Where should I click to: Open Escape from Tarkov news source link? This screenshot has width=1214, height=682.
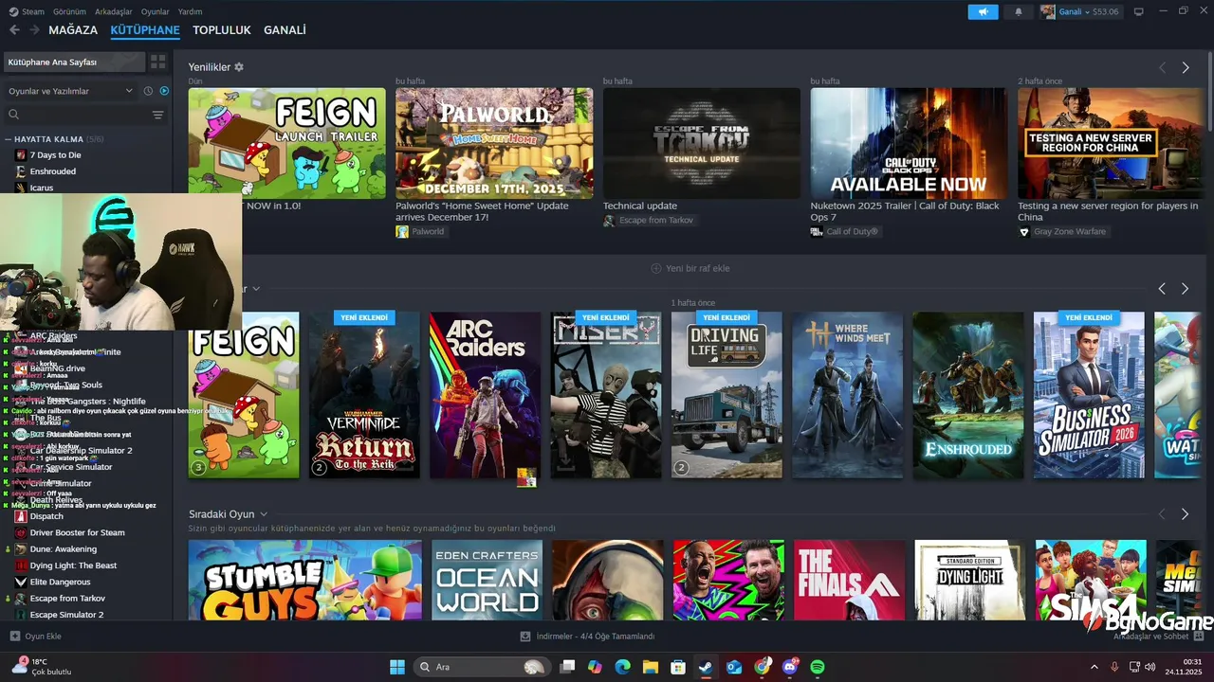(x=649, y=221)
